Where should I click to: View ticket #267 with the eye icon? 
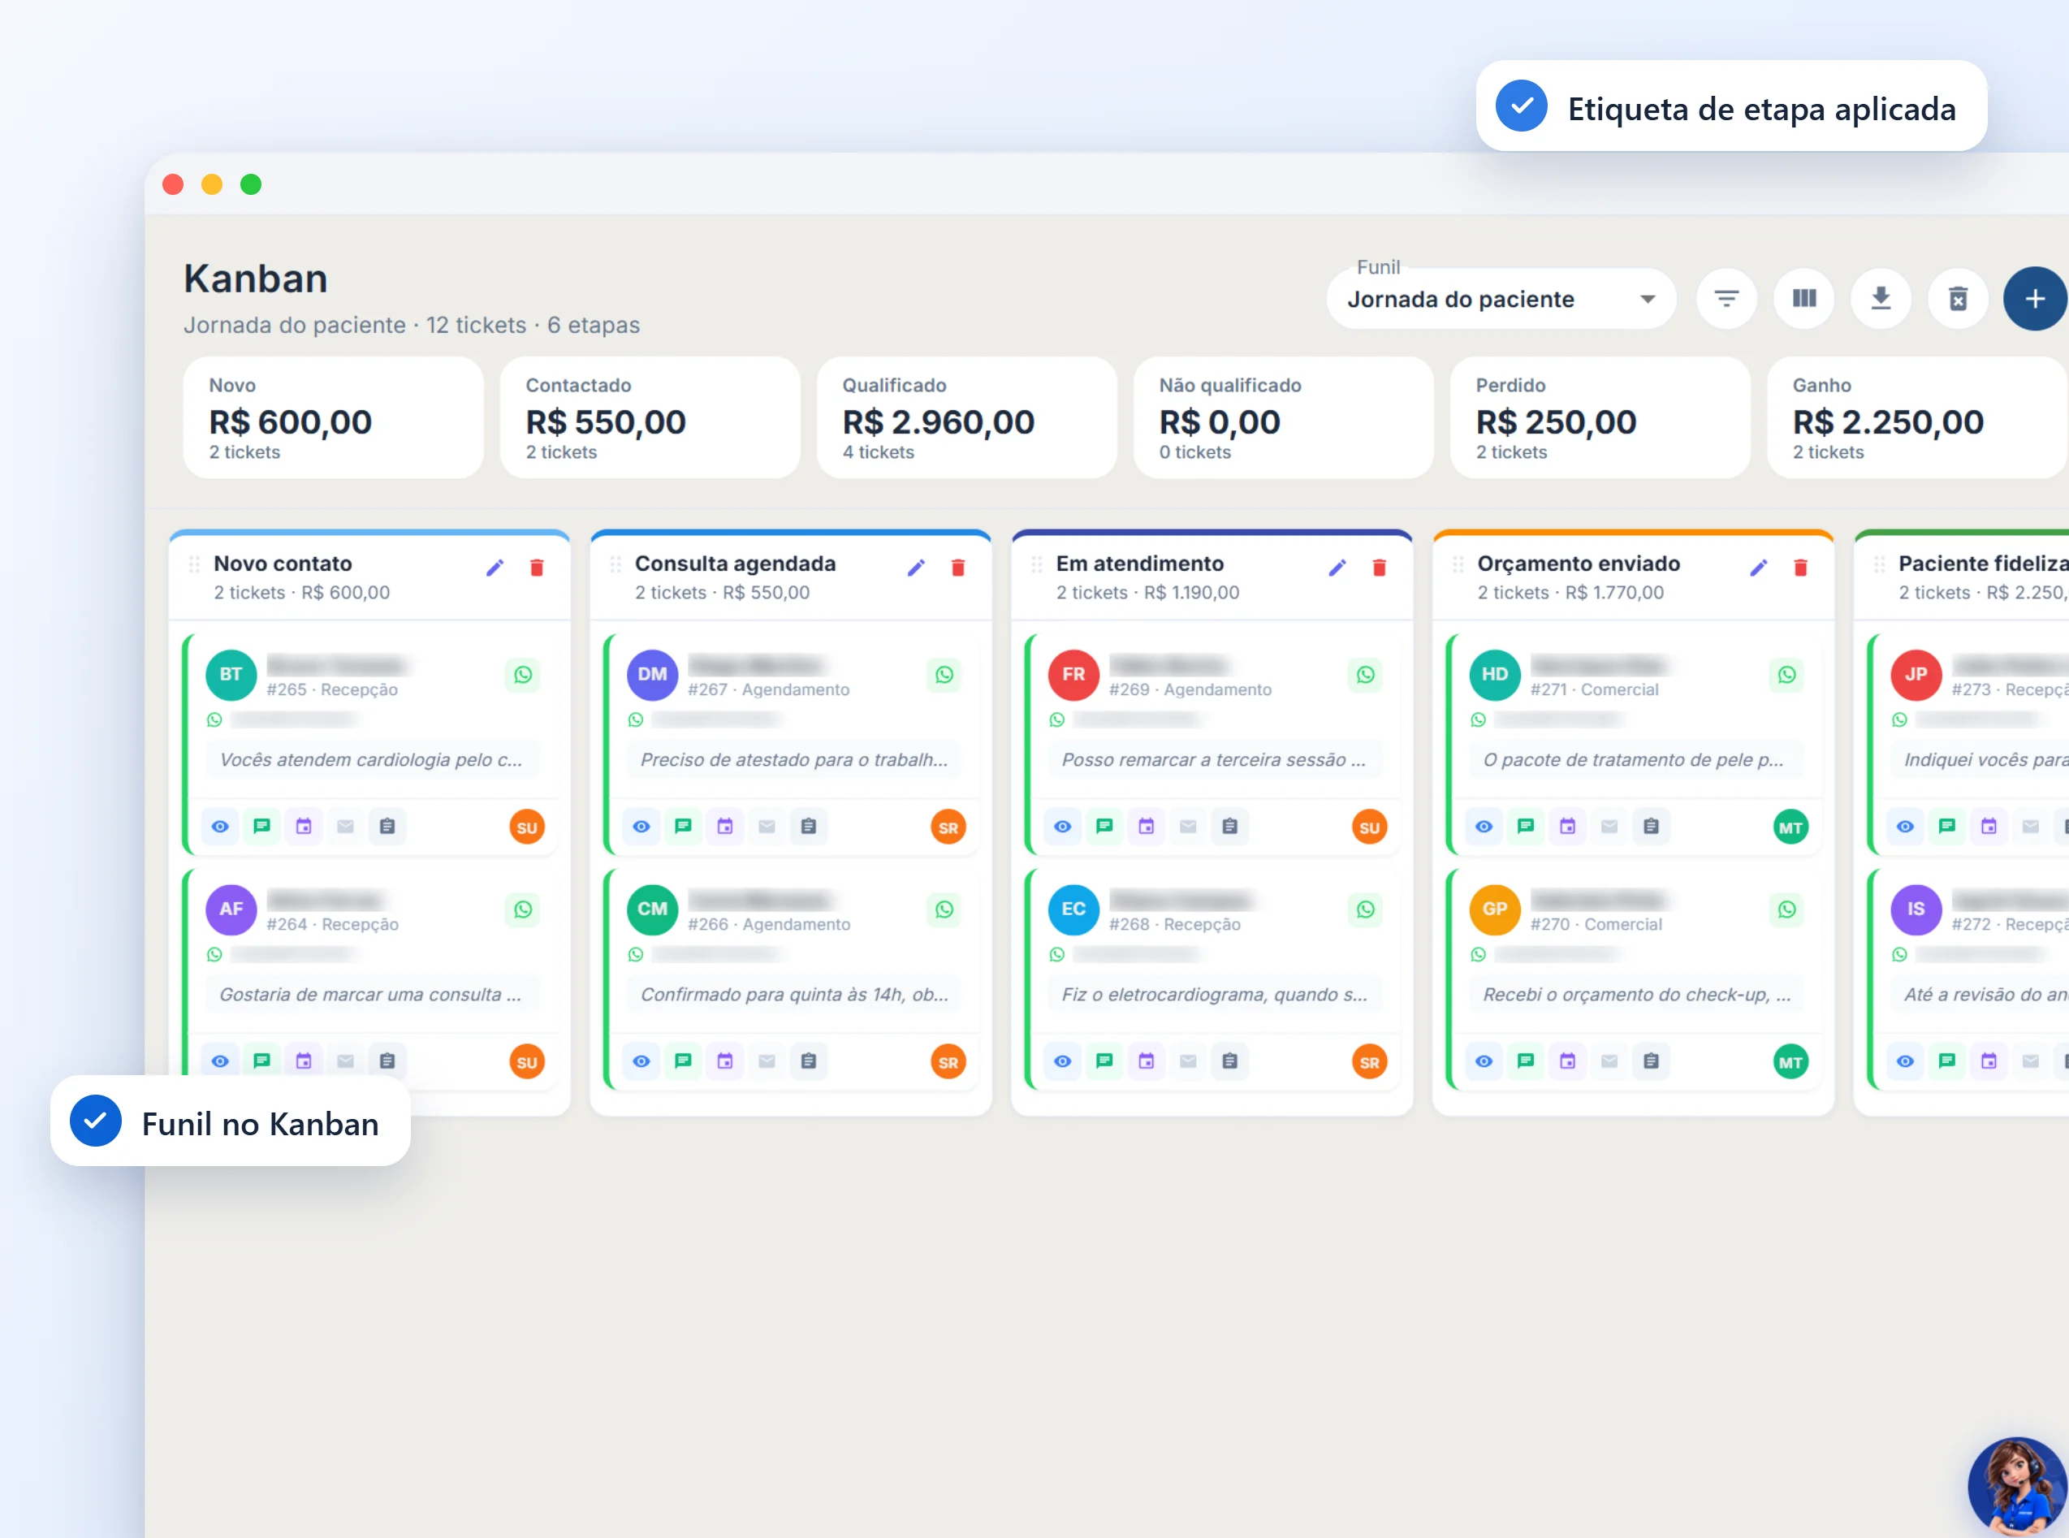coord(641,827)
